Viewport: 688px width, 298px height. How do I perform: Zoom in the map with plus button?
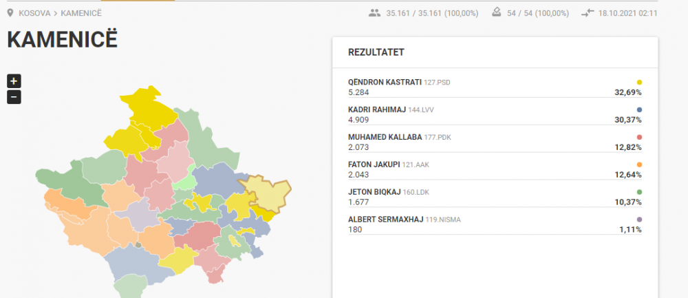pyautogui.click(x=14, y=81)
